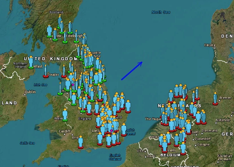Viewport: 234px width, 167px height.
Task: Click the 'Dusseldorf' city label
Action: click(203, 139)
